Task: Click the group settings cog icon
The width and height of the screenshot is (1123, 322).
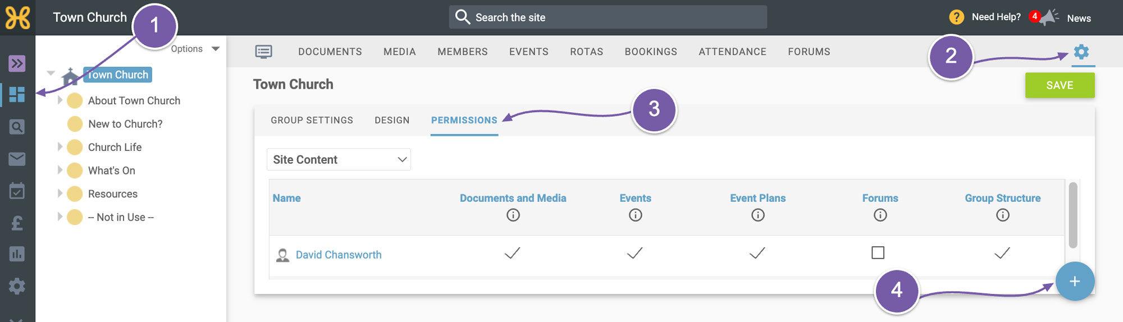Action: 1081,52
